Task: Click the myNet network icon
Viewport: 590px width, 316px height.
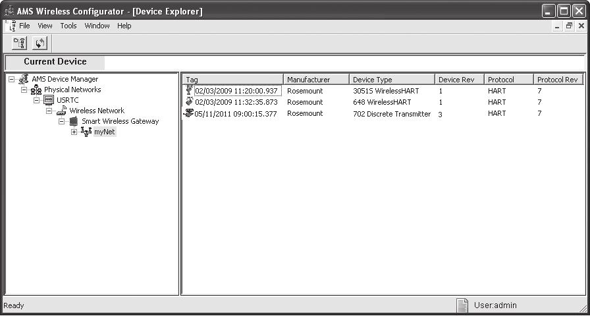Action: click(x=86, y=132)
